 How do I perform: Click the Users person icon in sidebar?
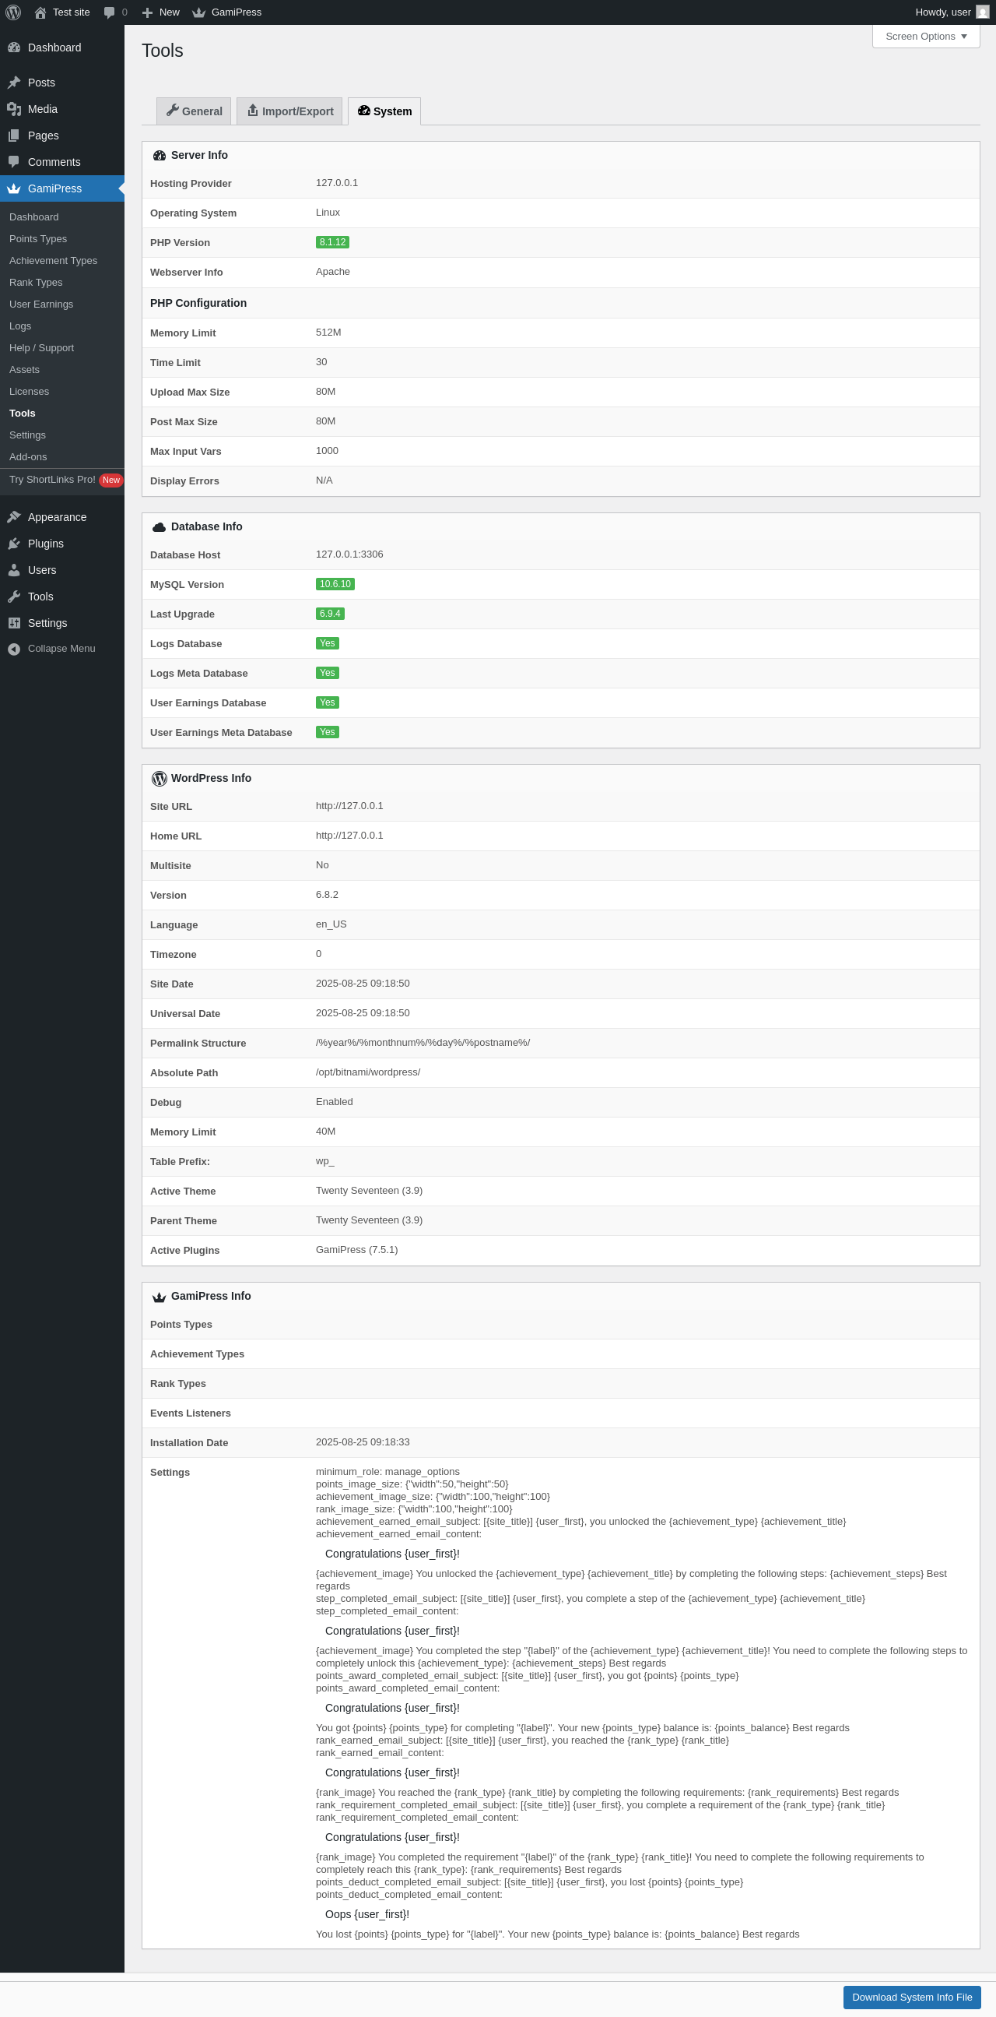tap(14, 570)
